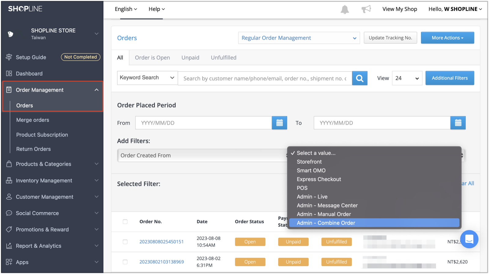Open the From date calendar picker

click(x=279, y=123)
